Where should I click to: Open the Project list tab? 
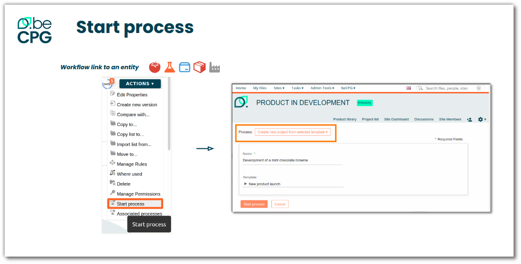[370, 119]
